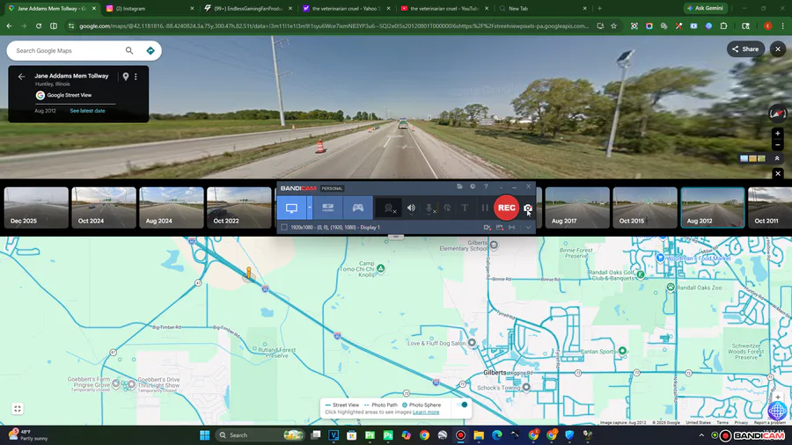Select Bandicam HDMI device recording mode
792x445 pixels.
click(x=328, y=208)
